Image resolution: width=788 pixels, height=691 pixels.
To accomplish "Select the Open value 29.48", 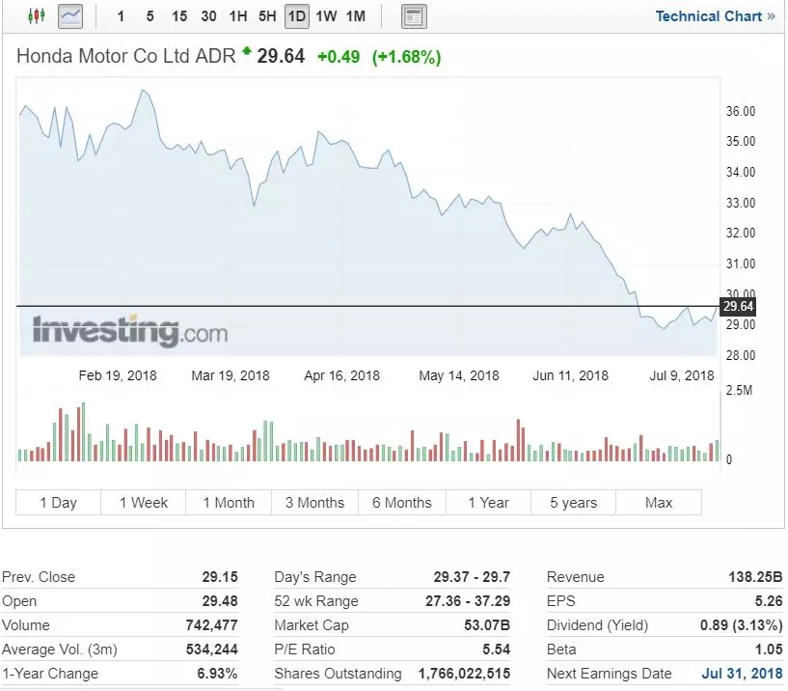I will [220, 601].
